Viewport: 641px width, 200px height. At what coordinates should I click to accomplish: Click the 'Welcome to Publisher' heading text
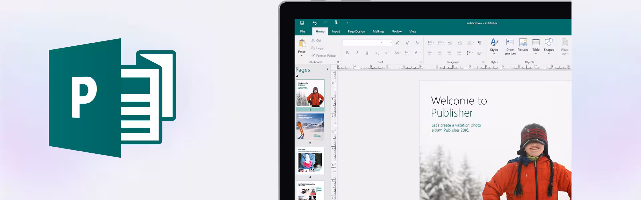click(459, 107)
